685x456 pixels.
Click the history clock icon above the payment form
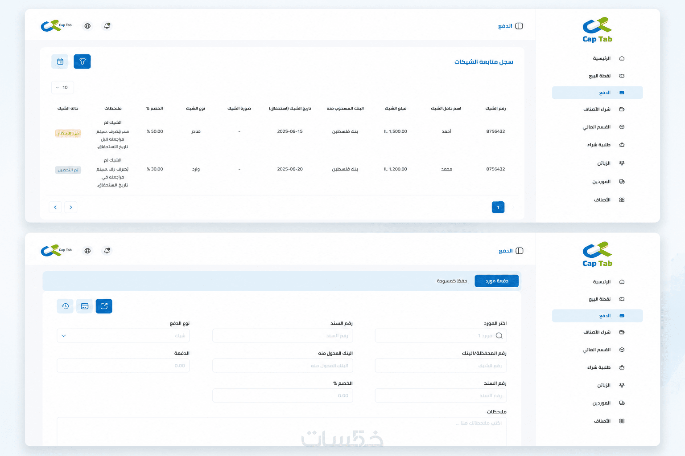pos(65,306)
